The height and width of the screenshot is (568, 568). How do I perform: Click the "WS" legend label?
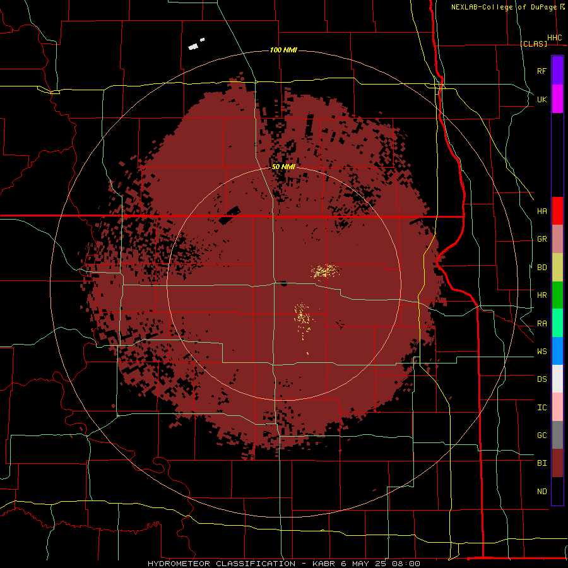(x=541, y=351)
